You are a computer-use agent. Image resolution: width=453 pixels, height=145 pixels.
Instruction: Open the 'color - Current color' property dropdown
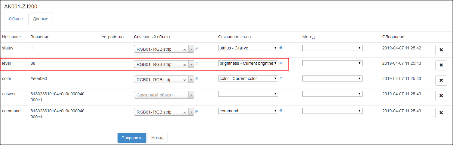click(x=248, y=78)
